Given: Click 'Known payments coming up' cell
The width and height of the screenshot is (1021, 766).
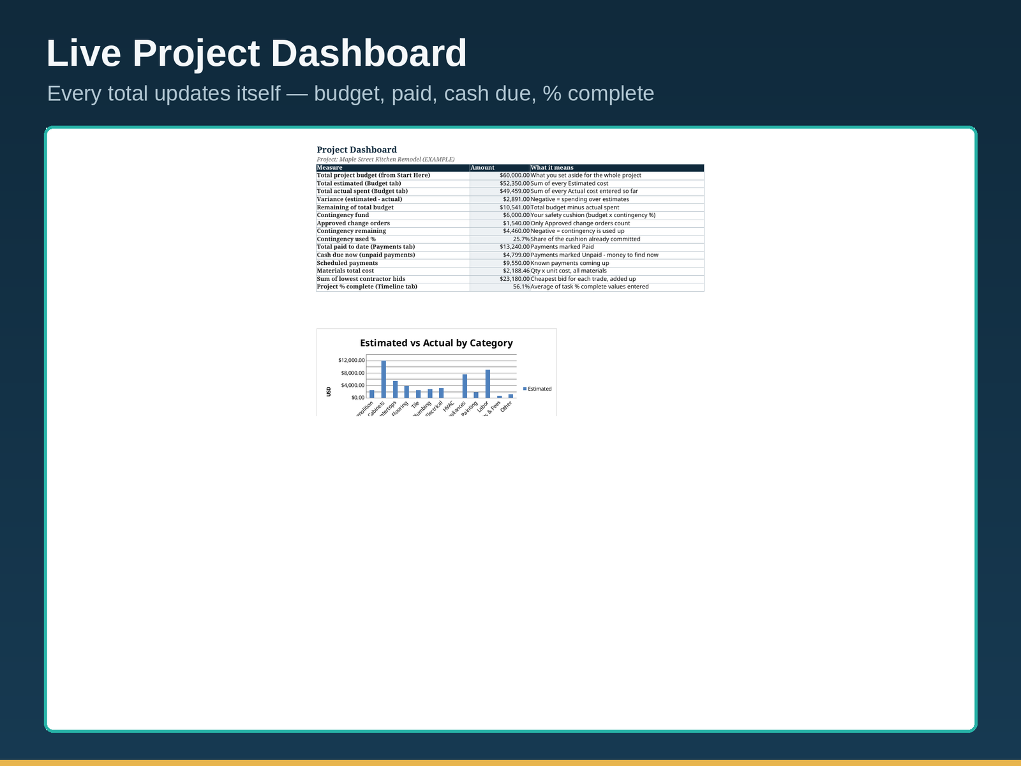Looking at the screenshot, I should click(x=617, y=263).
